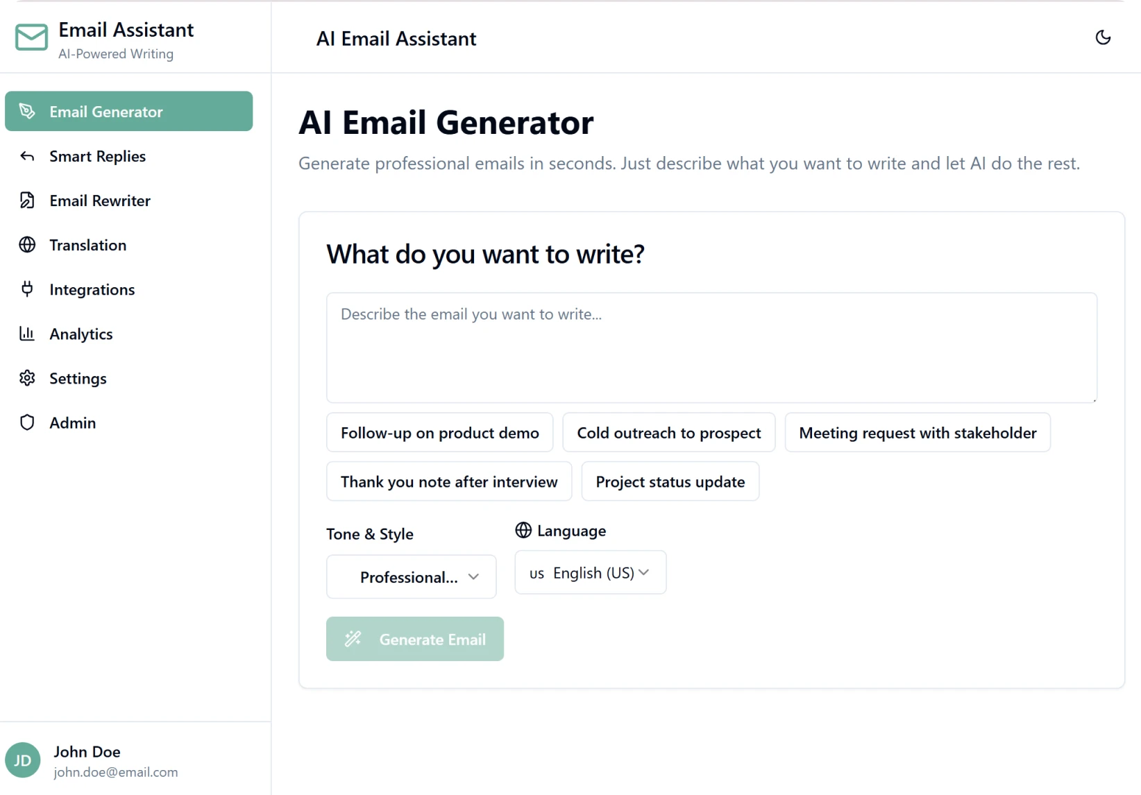Click the JD profile avatar circle
The width and height of the screenshot is (1141, 795).
[23, 760]
